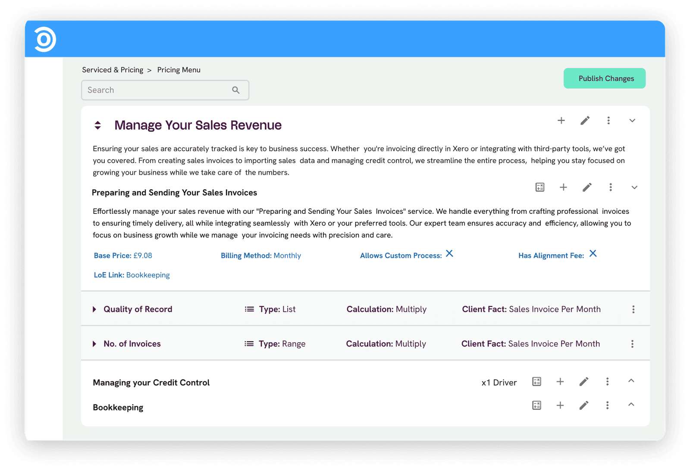
Task: Click the No. of Invoices label
Action: pyautogui.click(x=132, y=344)
